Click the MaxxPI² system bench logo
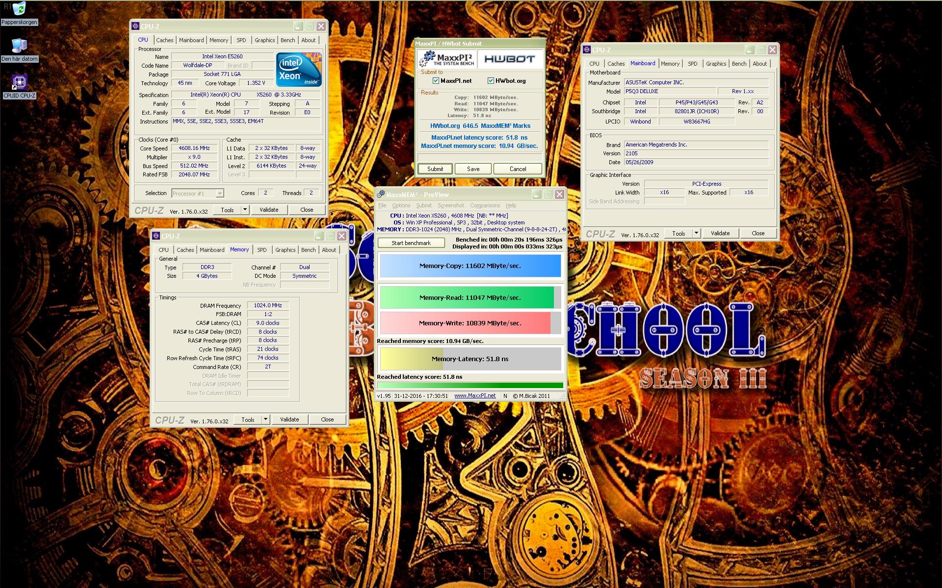The width and height of the screenshot is (942, 588). [x=446, y=59]
